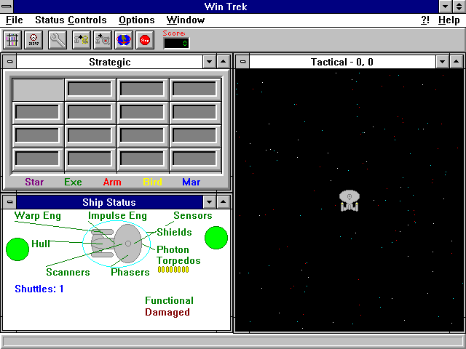Screen dimensions: 466x349
Task: Click the Enterprise ship in the Tactical view
Action: tap(349, 201)
